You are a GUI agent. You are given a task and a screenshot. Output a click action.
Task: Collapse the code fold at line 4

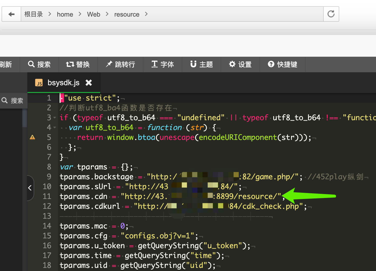point(55,128)
